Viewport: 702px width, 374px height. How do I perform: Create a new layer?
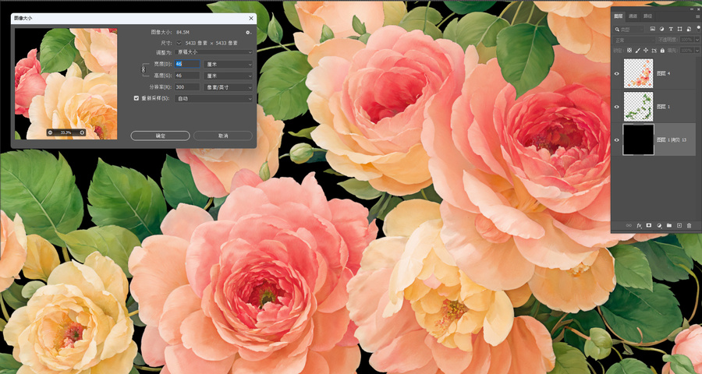point(679,225)
